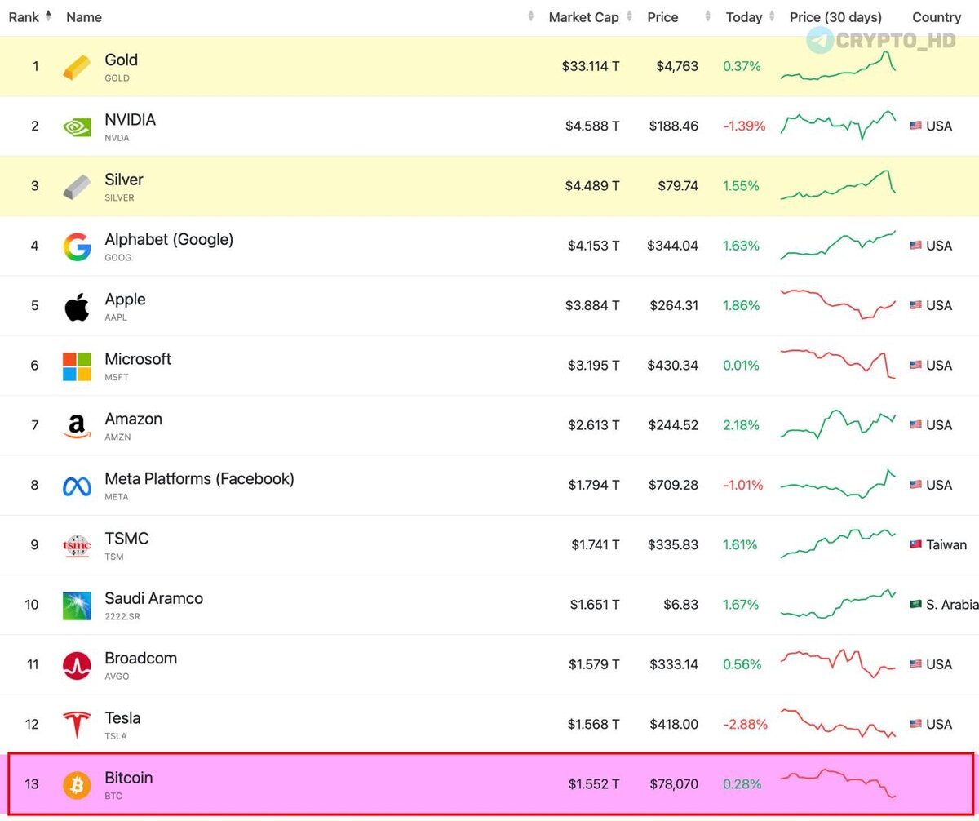The image size is (979, 821).
Task: Click Apple's 30-day price chart
Action: [838, 304]
